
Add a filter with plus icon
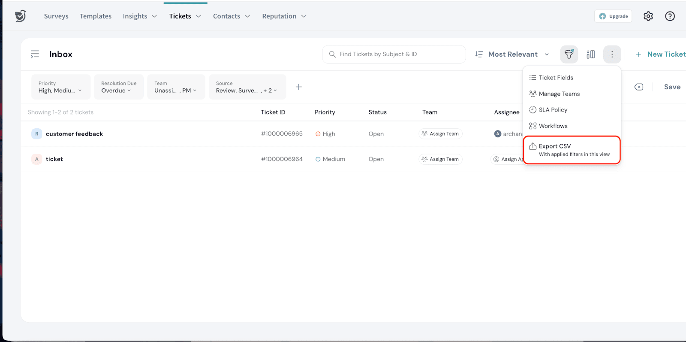click(x=299, y=87)
